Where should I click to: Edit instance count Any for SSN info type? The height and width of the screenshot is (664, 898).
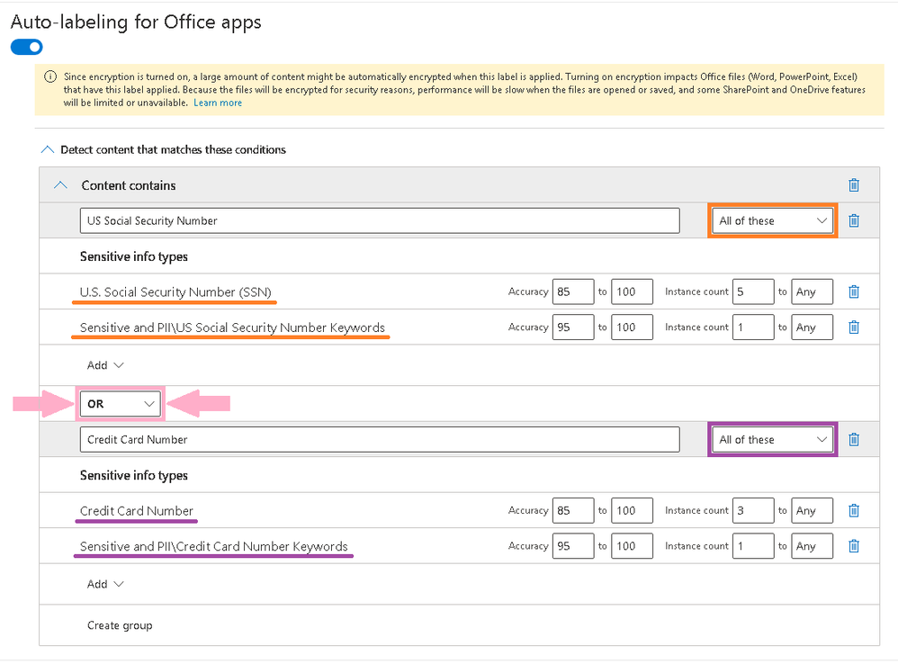(x=812, y=292)
